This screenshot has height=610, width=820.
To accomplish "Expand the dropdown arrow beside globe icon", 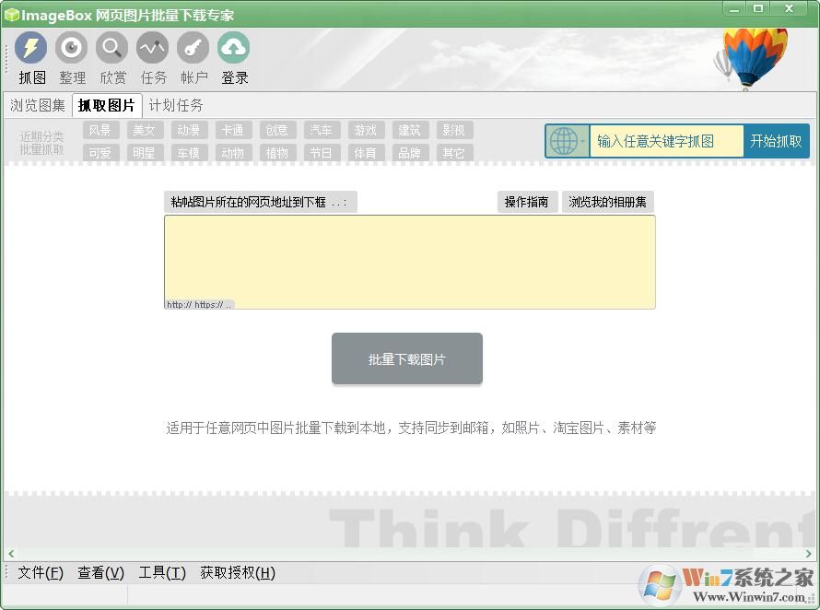I will tap(582, 141).
